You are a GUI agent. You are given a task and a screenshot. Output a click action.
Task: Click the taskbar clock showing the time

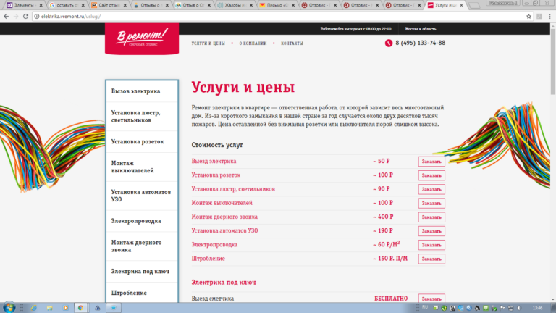click(x=538, y=308)
